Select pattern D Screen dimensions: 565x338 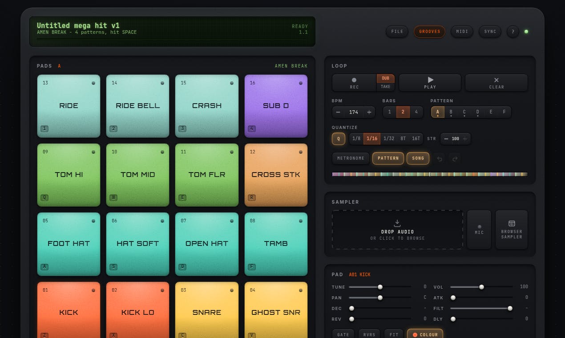click(x=478, y=112)
